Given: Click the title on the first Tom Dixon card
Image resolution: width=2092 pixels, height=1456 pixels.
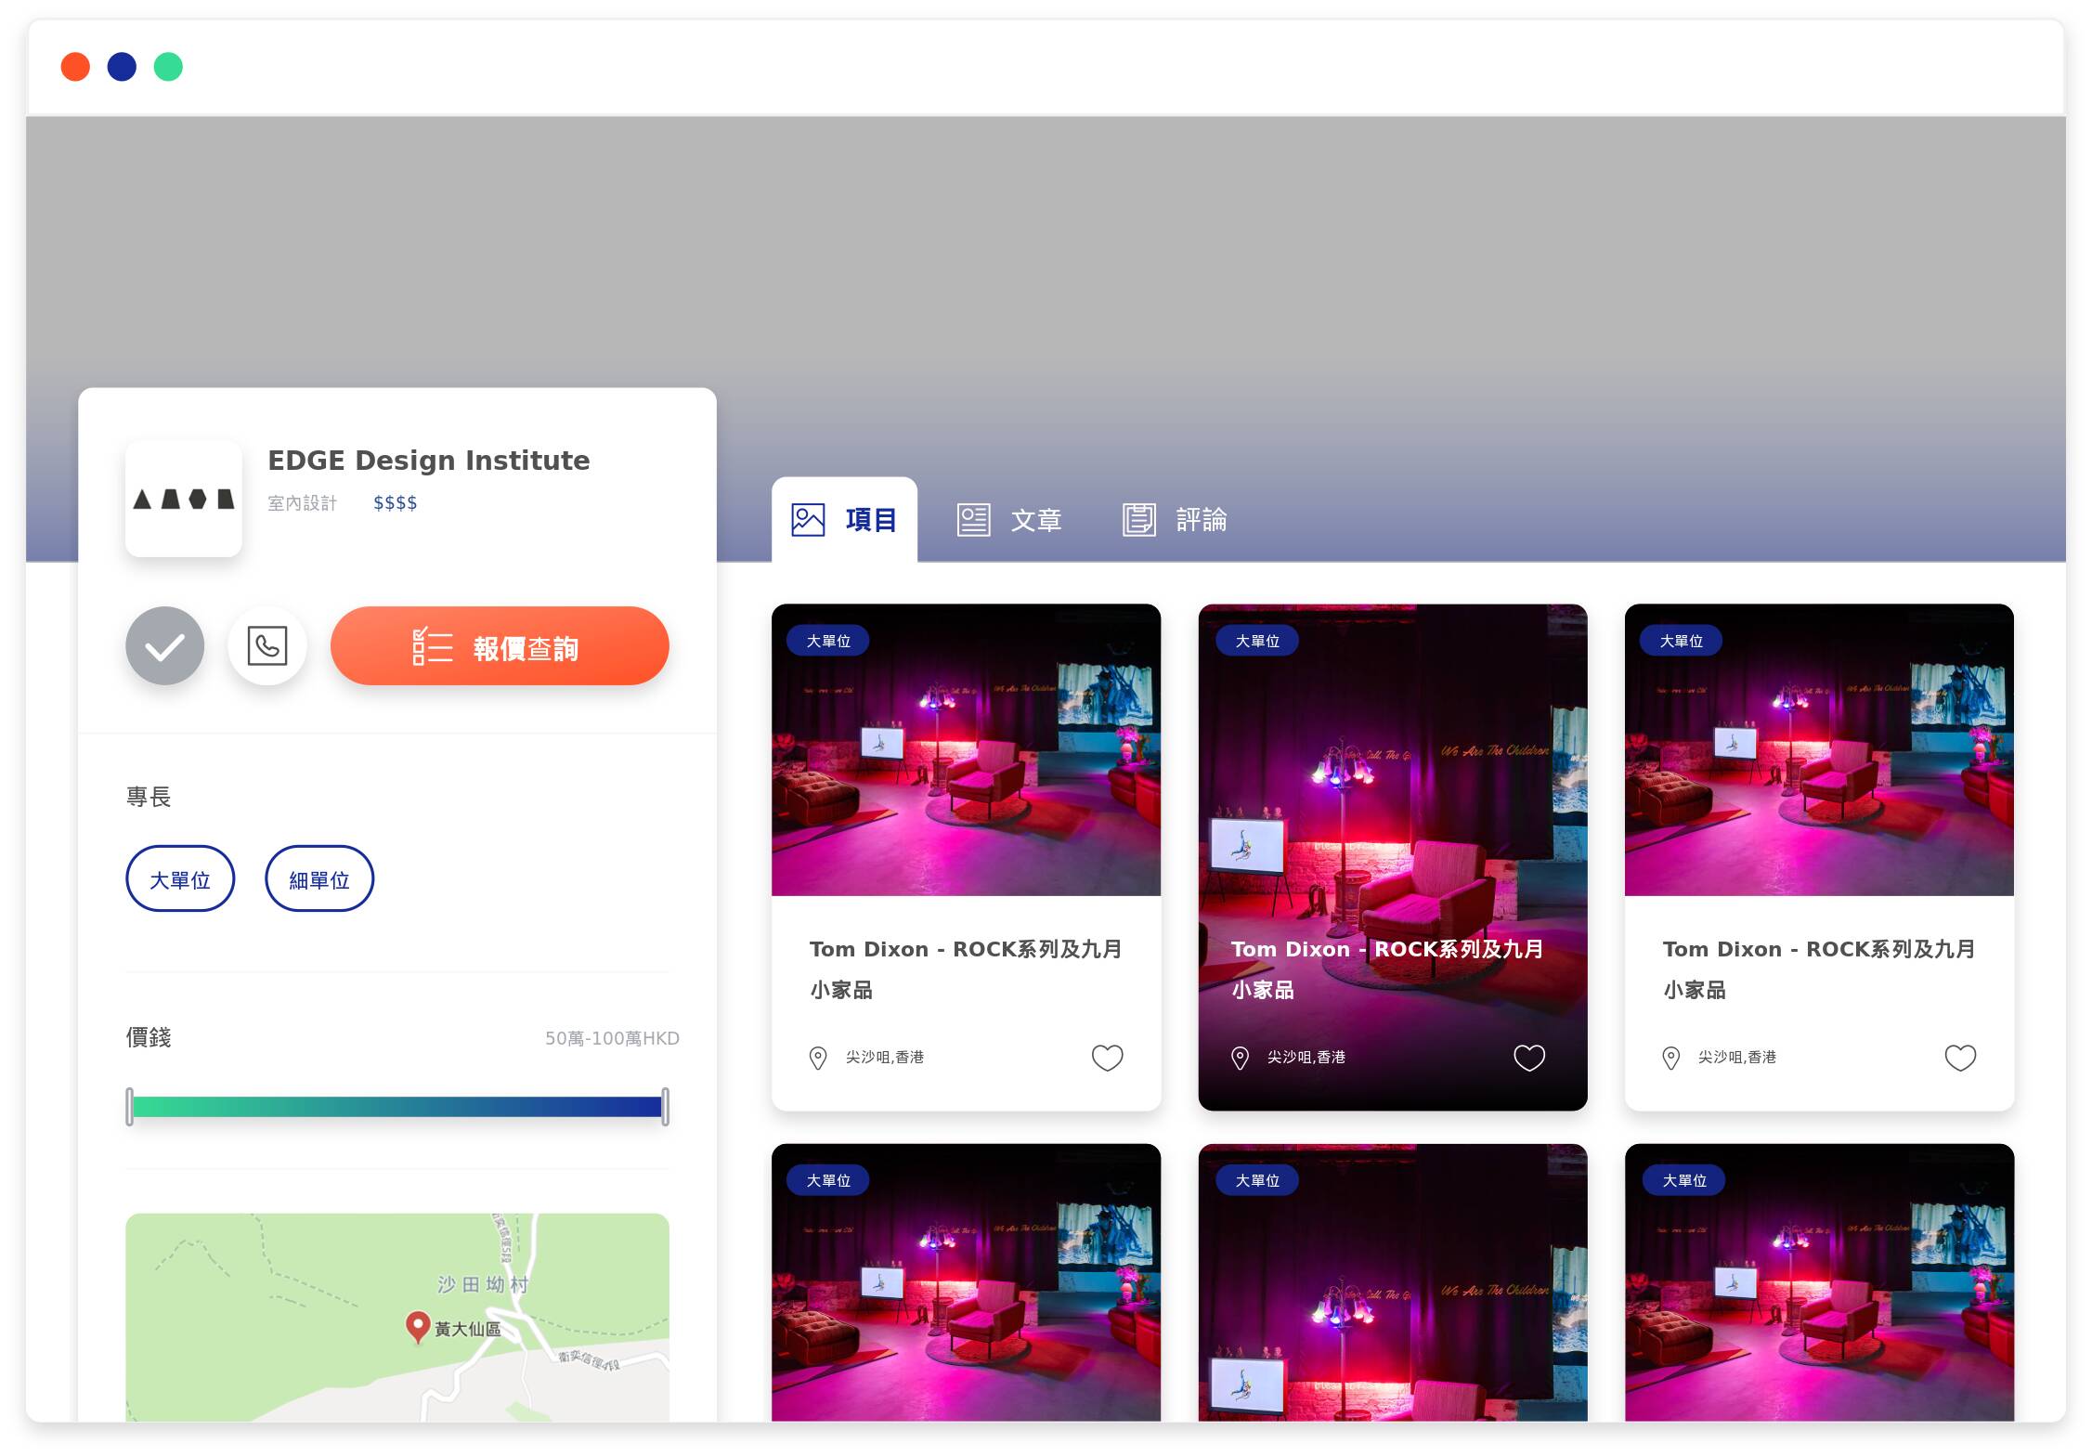Looking at the screenshot, I should tap(966, 969).
